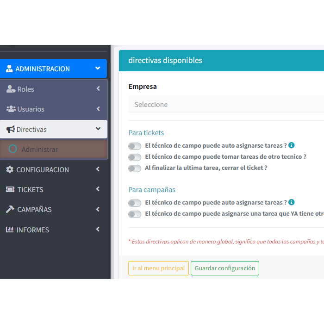Viewport: 324px width, 324px height.
Task: Click the CAMPAÑAS hammer icon
Action: [x=10, y=210]
